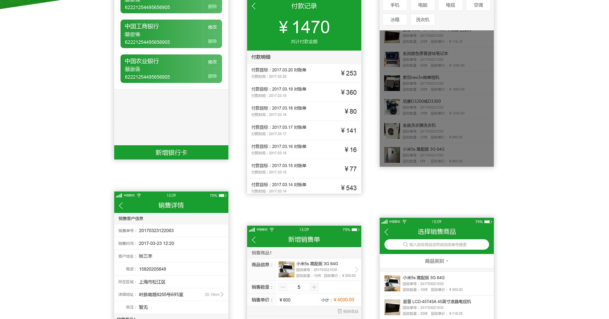The width and height of the screenshot is (609, 319).
Task: Tap the back arrow on 新增销售单
Action: (x=254, y=240)
